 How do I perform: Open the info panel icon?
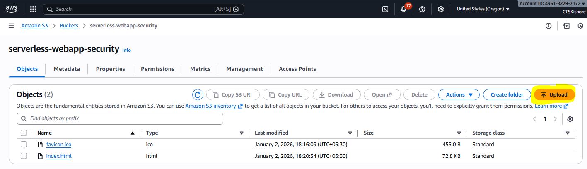pos(548,26)
